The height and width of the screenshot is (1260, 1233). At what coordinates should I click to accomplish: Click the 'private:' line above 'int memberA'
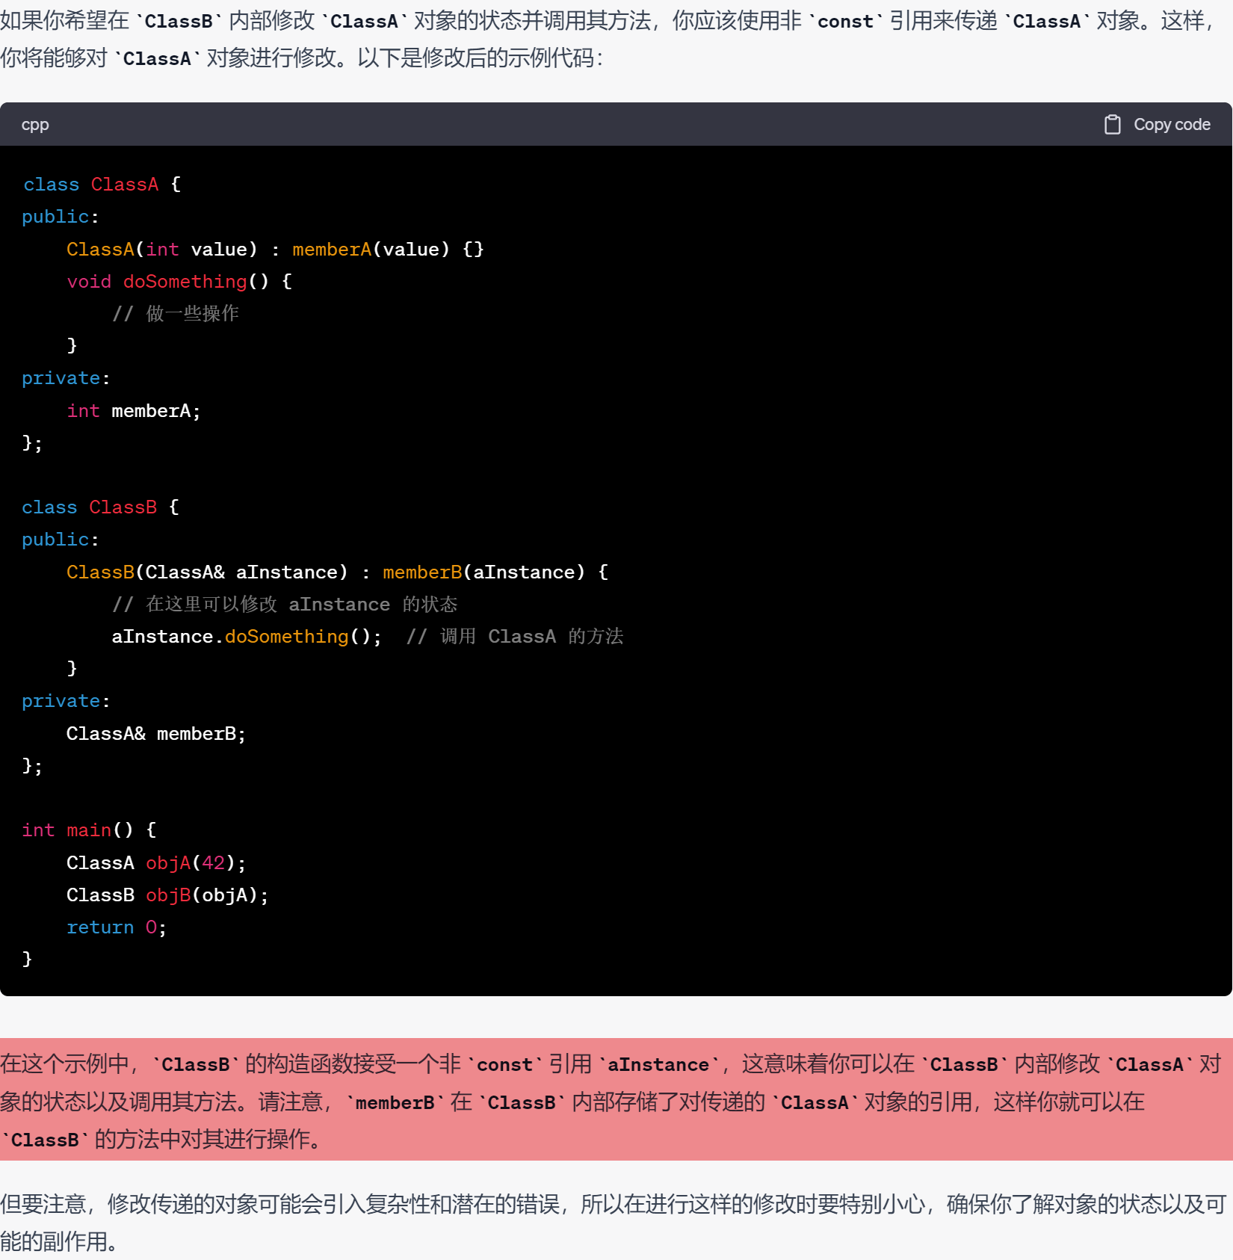(x=67, y=379)
